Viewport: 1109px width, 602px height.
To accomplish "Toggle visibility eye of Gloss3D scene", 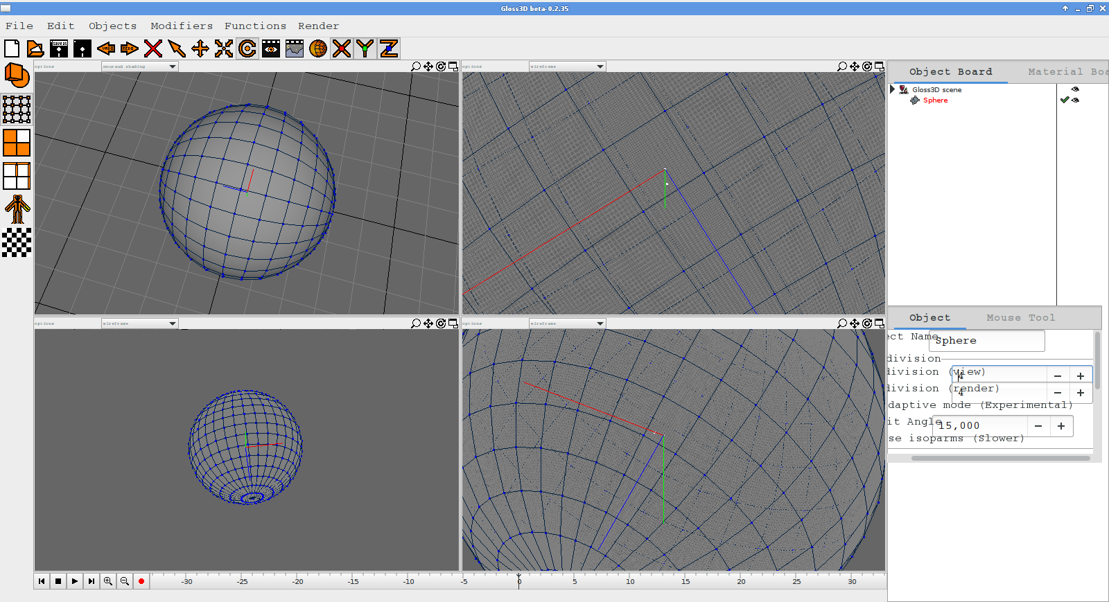I will pos(1075,89).
